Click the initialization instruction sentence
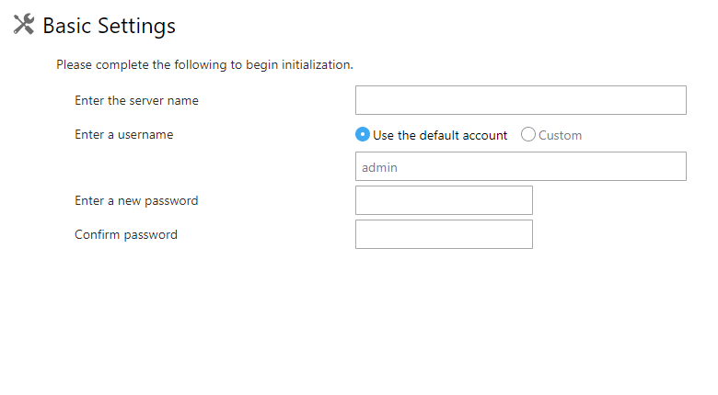718x395 pixels. 204,65
